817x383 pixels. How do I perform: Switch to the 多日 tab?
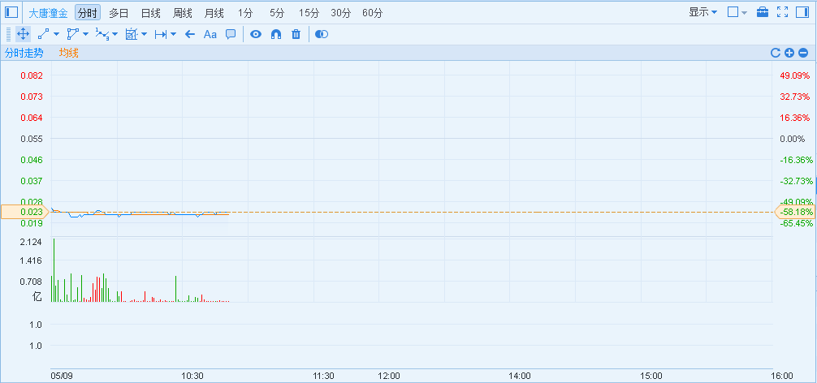119,13
